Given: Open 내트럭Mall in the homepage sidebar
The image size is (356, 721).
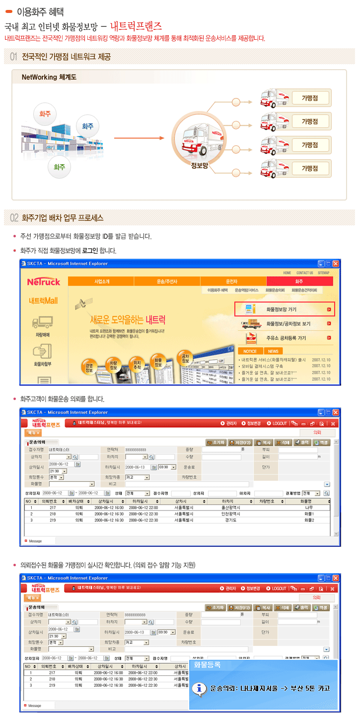Looking at the screenshot, I should [x=43, y=301].
